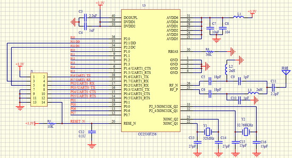The width and height of the screenshot is (292, 158).
Task: Select capacitor C11 2.2pF symbol
Action: coord(273,87)
